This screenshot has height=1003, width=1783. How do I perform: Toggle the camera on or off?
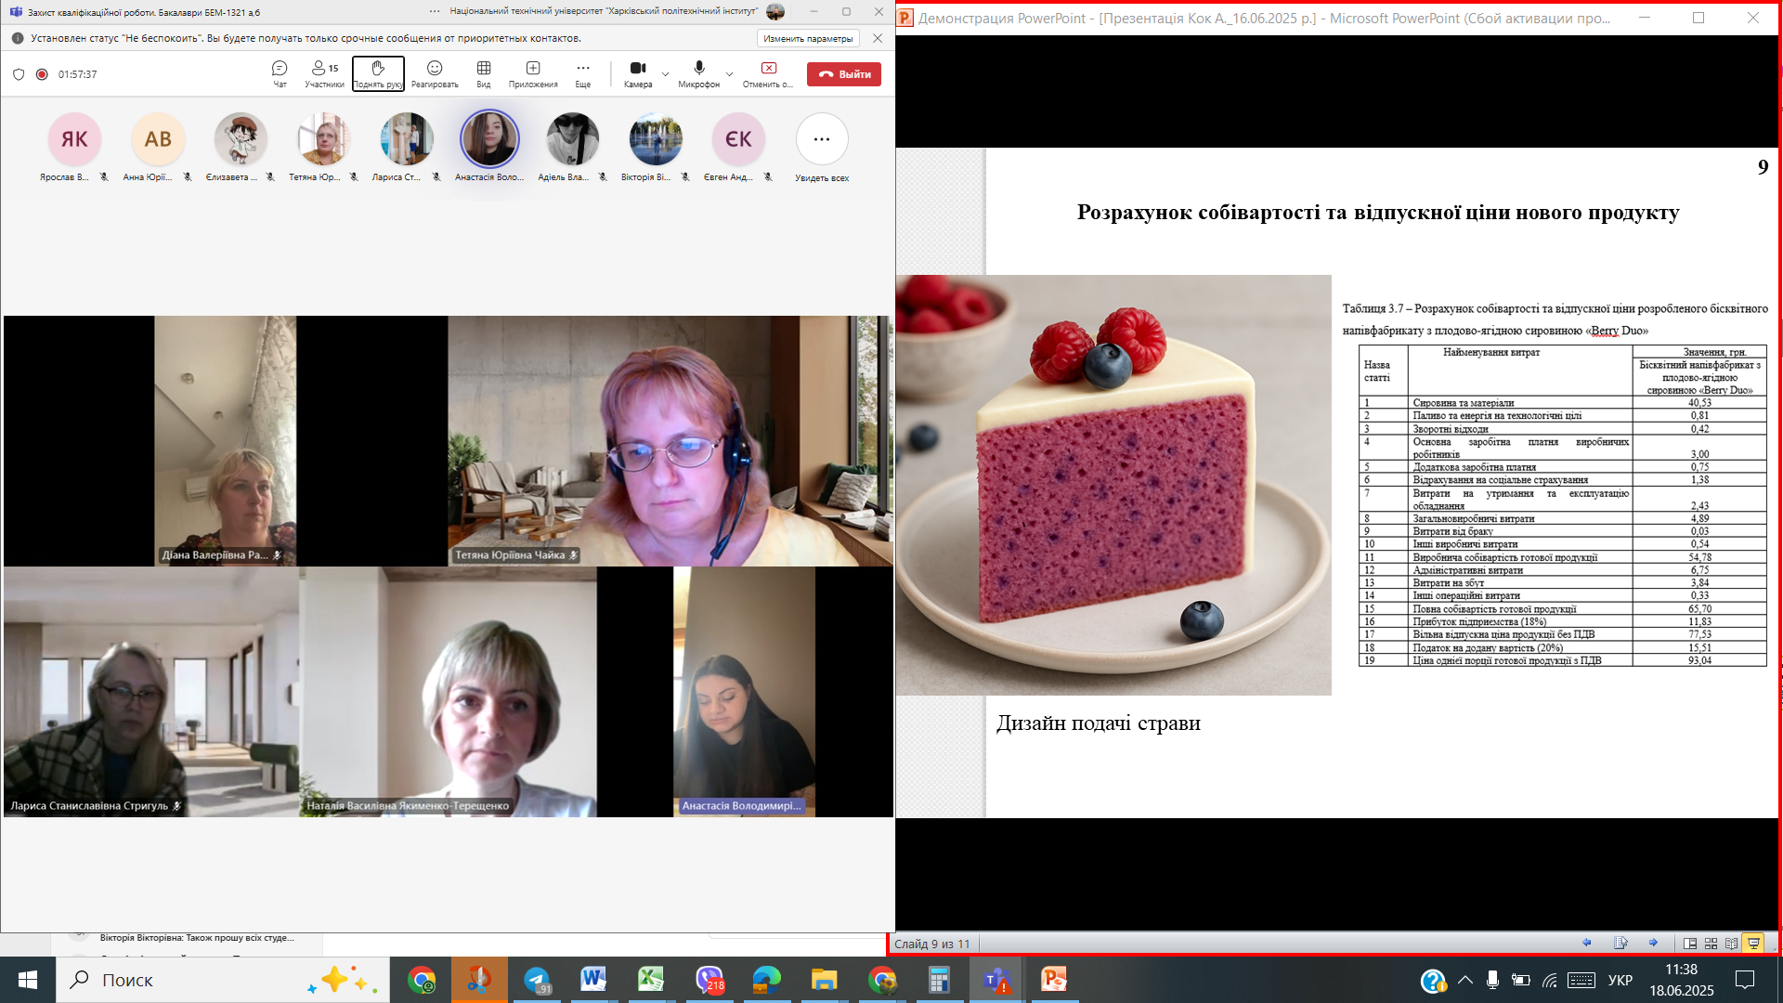click(638, 73)
